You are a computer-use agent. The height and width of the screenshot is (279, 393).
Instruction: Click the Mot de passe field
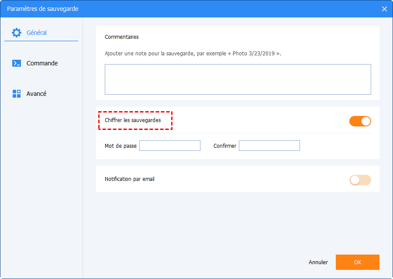click(170, 146)
